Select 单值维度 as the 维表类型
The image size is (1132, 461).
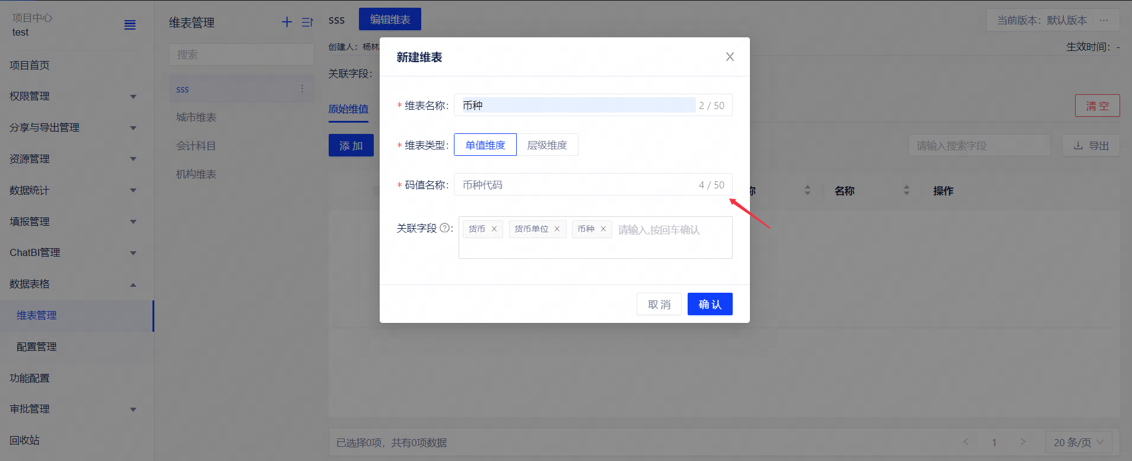pyautogui.click(x=485, y=145)
